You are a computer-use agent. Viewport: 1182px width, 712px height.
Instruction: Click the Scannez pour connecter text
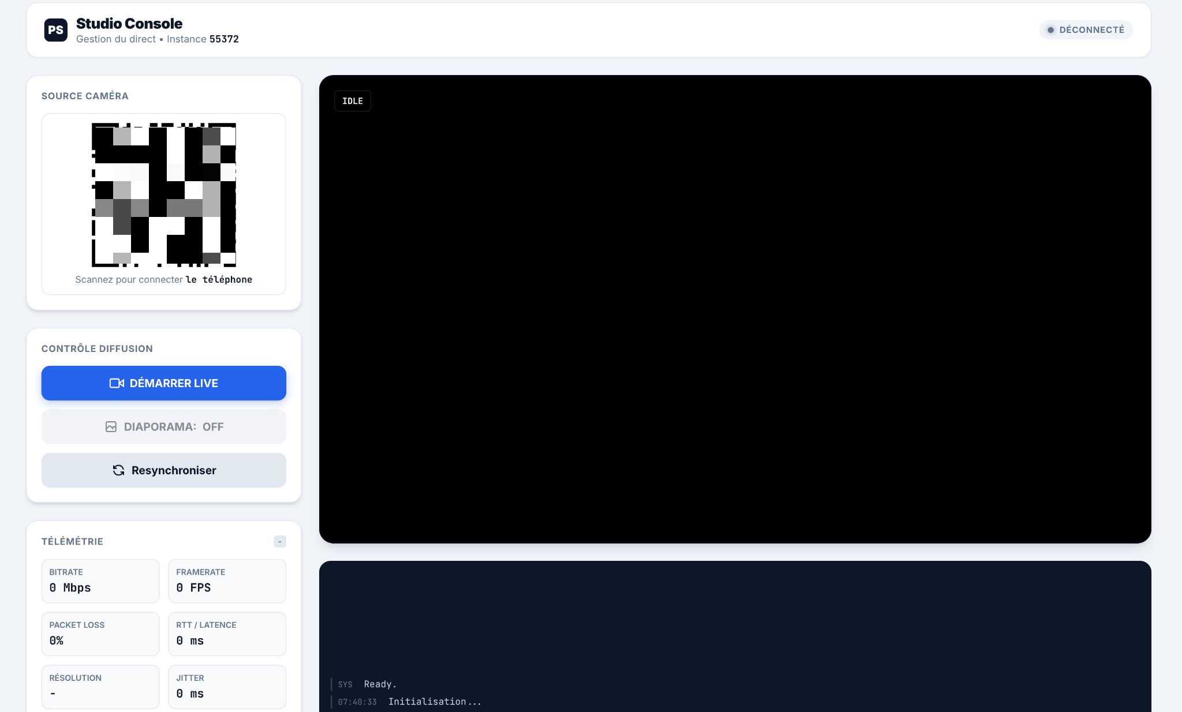(x=164, y=279)
